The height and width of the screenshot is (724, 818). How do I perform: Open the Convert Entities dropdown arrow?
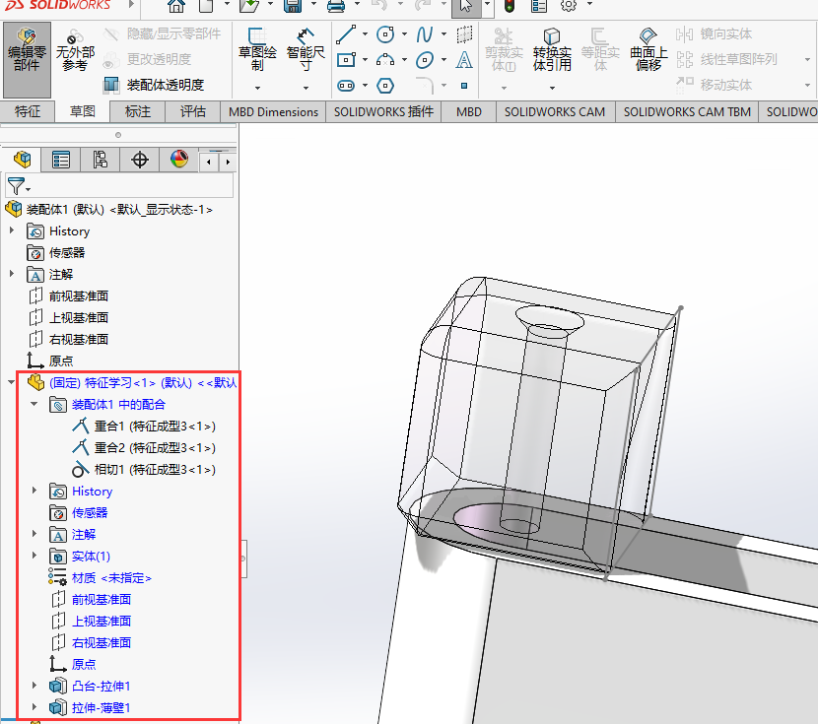pyautogui.click(x=552, y=88)
